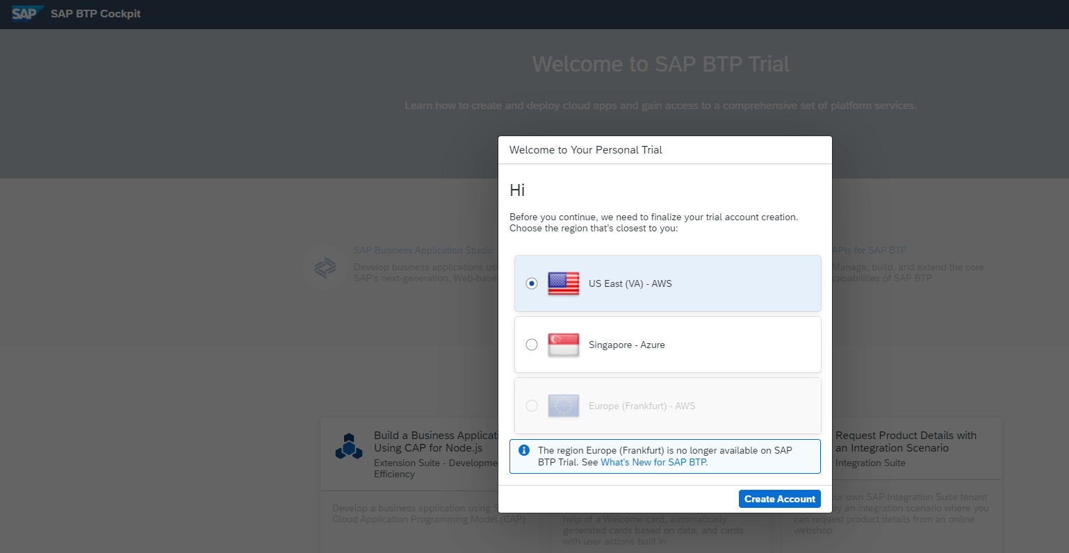This screenshot has width=1069, height=553.
Task: Click the Welcome to Your Personal Trial title
Action: [x=585, y=150]
